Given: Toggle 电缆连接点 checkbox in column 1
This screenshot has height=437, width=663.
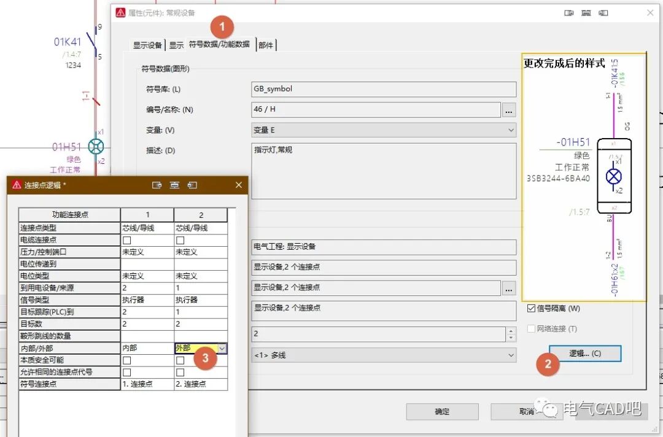Looking at the screenshot, I should tap(126, 240).
